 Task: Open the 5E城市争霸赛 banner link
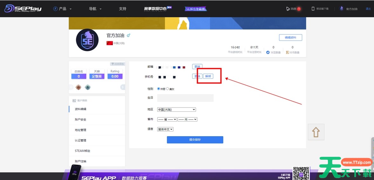pyautogui.click(x=196, y=9)
